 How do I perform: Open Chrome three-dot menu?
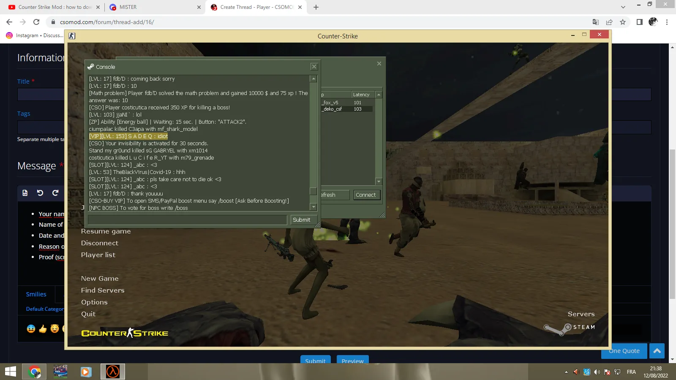(667, 22)
